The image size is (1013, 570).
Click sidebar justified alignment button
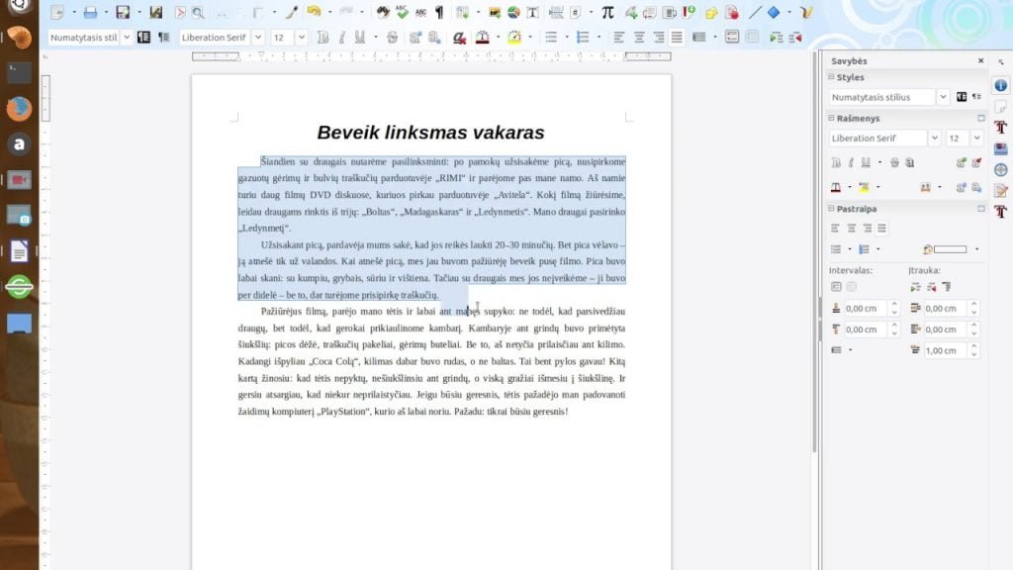pos(881,229)
